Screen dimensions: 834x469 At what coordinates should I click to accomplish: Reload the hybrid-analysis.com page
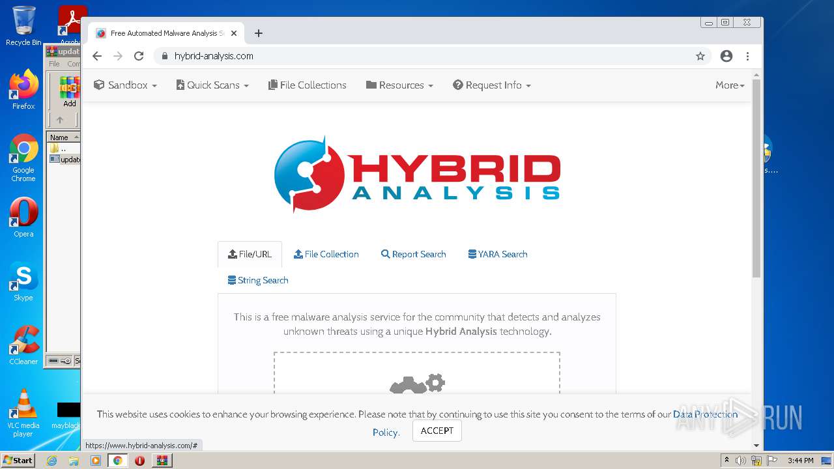[139, 56]
